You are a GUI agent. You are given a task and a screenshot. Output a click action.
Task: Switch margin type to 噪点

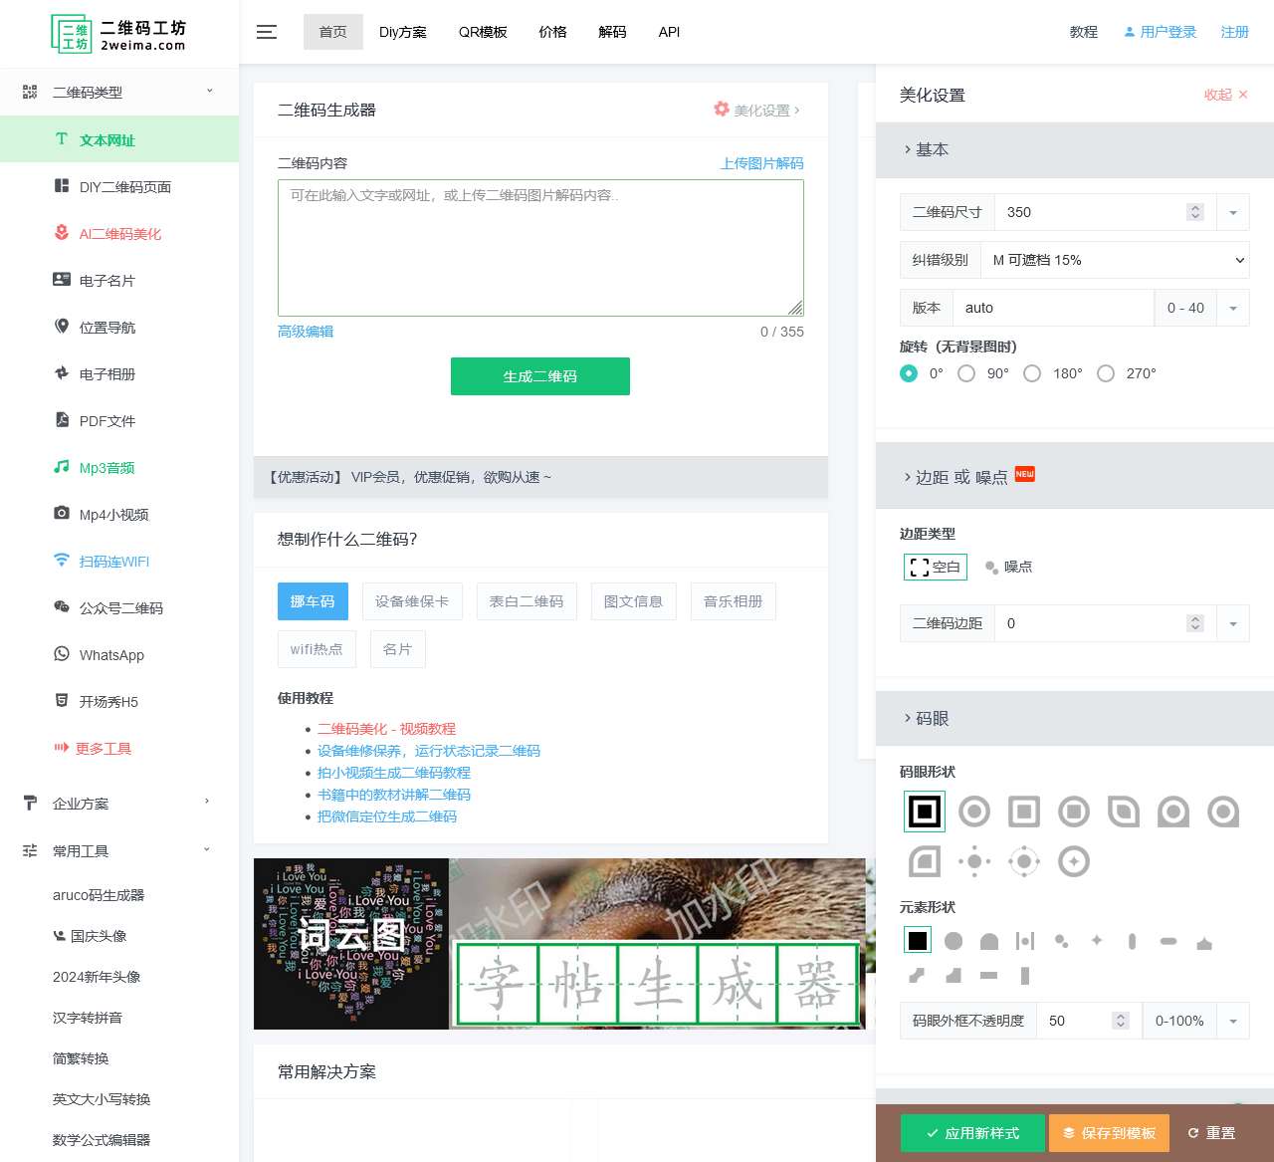[x=1007, y=567]
